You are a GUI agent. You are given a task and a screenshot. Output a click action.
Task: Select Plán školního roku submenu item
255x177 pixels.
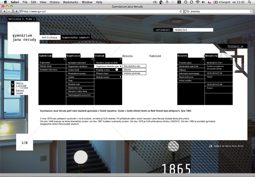[134, 66]
